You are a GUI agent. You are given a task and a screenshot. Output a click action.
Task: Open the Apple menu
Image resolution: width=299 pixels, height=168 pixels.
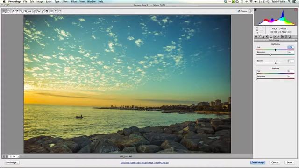4,2
